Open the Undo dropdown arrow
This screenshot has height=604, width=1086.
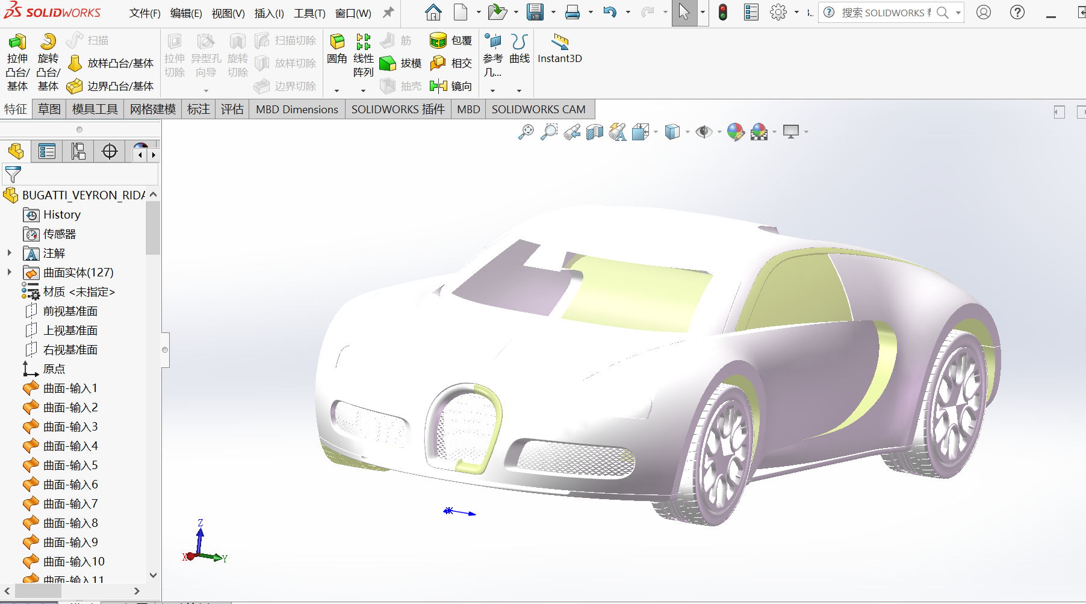tap(628, 12)
